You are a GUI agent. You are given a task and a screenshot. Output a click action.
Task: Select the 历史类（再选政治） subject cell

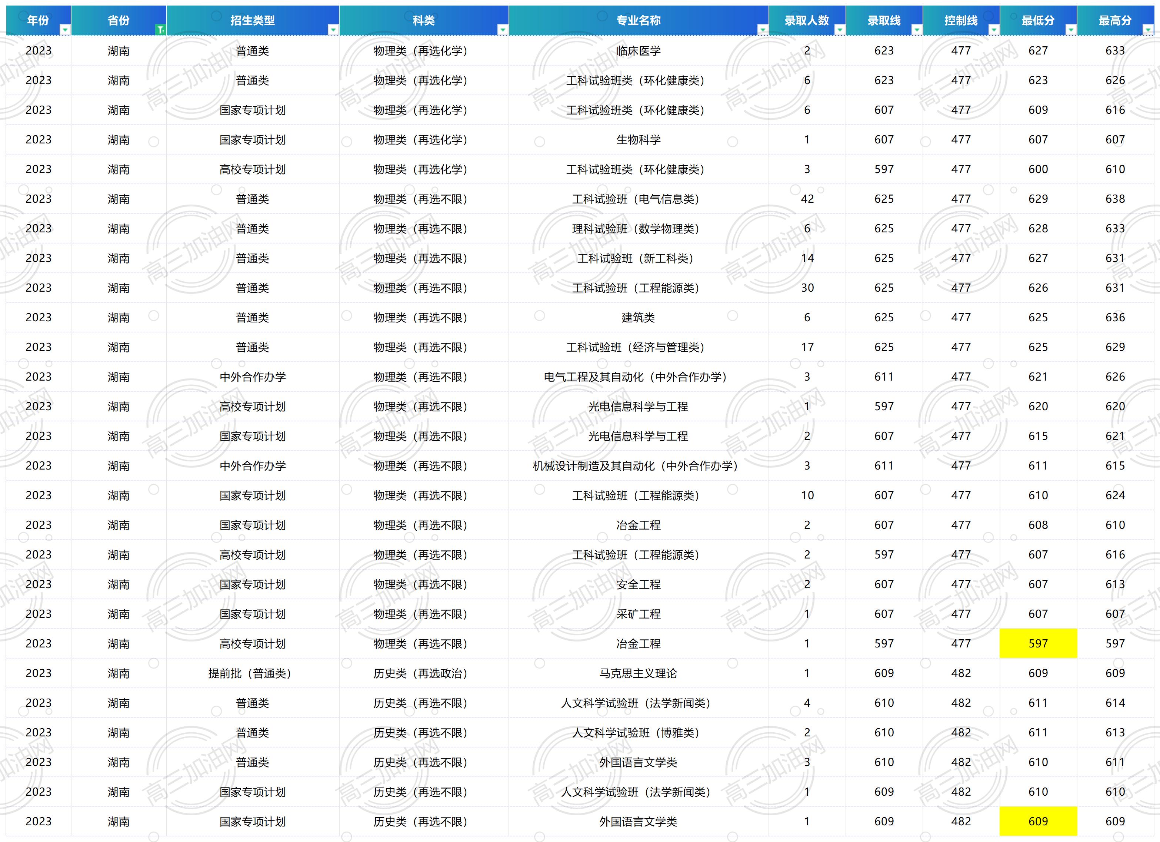pyautogui.click(x=424, y=674)
